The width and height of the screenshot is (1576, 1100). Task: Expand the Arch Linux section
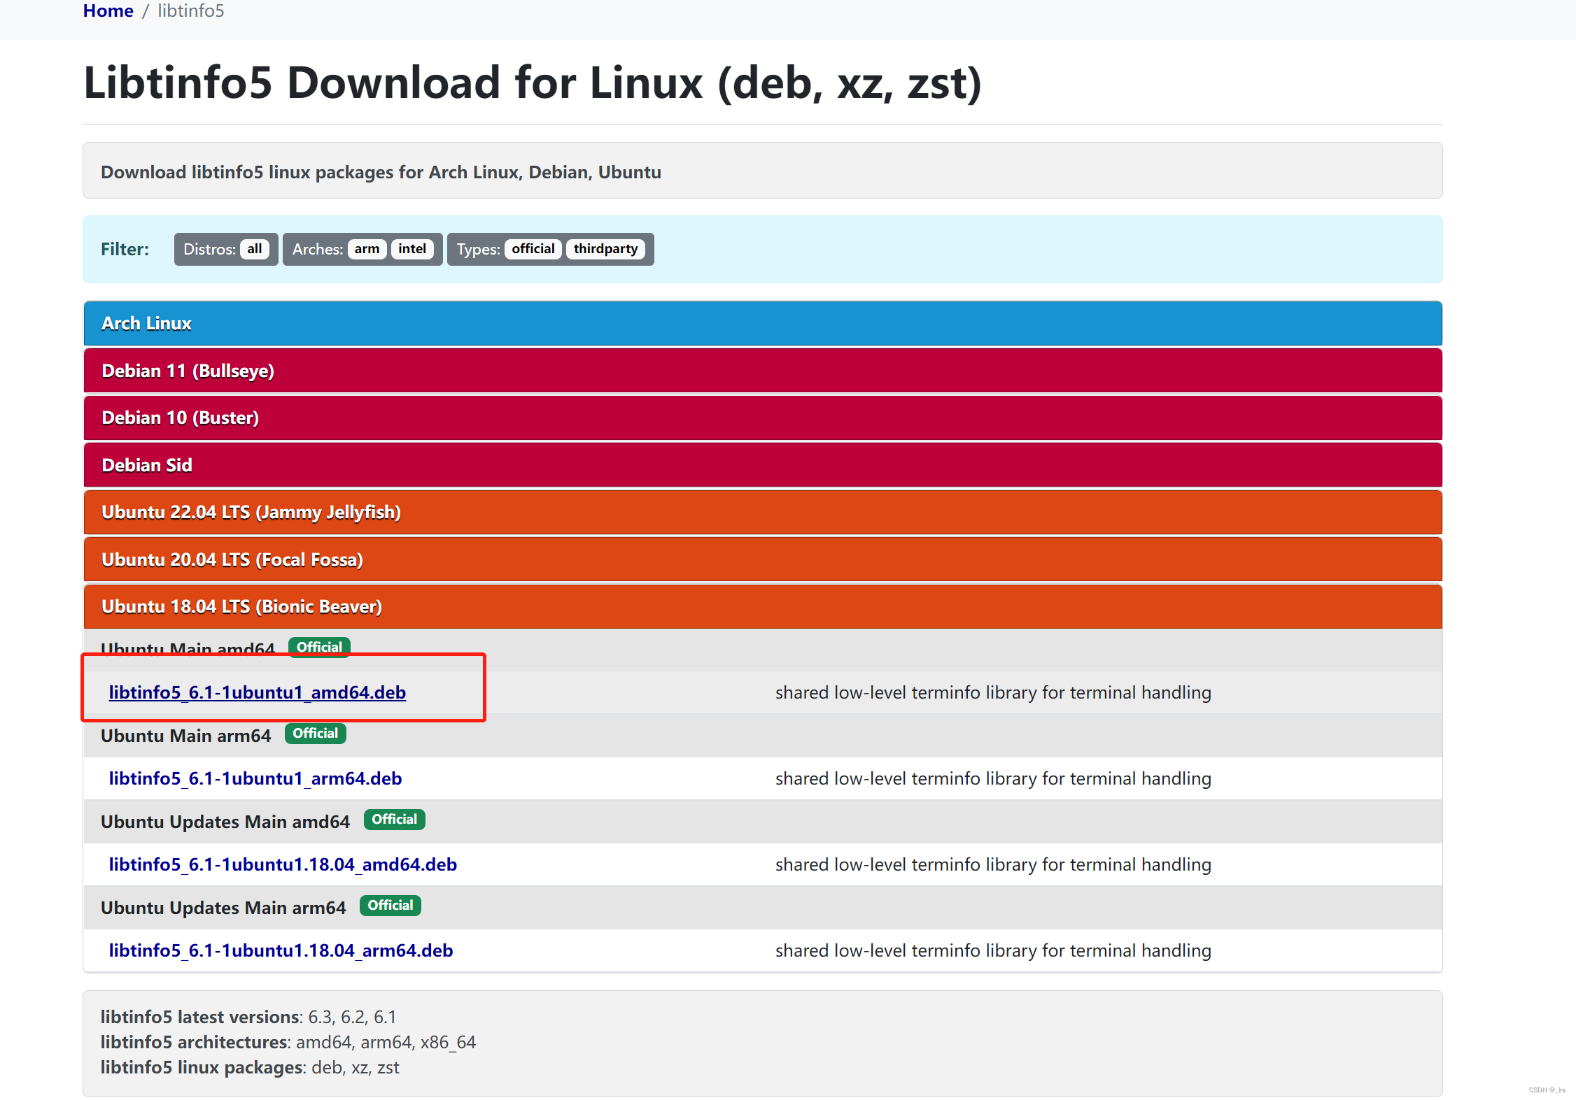click(x=146, y=323)
